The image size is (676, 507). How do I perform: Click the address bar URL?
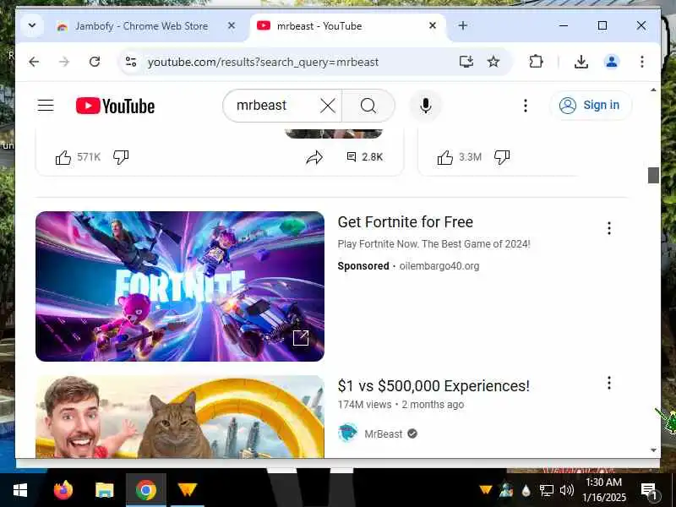tap(263, 62)
